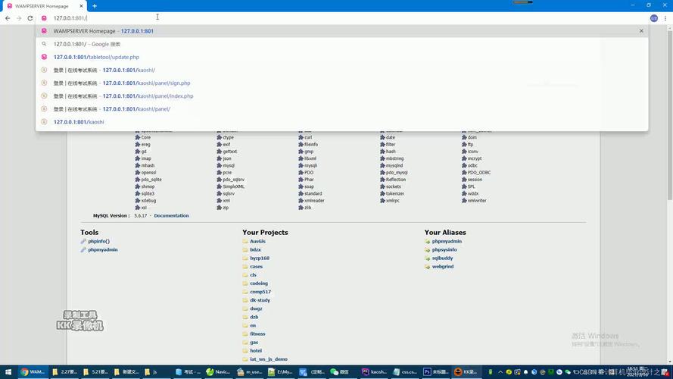This screenshot has width=673, height=379.
Task: Open the phpmyadmin alias
Action: (x=447, y=241)
